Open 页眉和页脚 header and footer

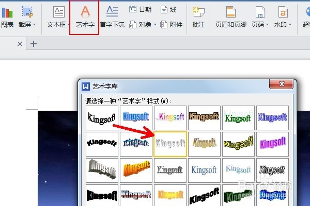[x=231, y=18]
